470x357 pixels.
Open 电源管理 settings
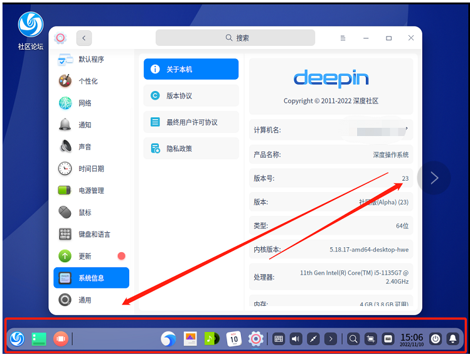[x=91, y=191]
